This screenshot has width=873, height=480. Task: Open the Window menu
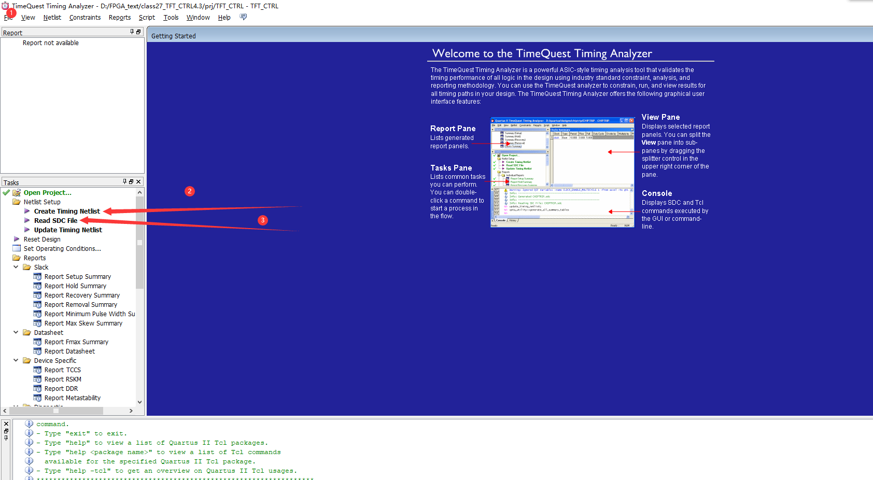(198, 18)
